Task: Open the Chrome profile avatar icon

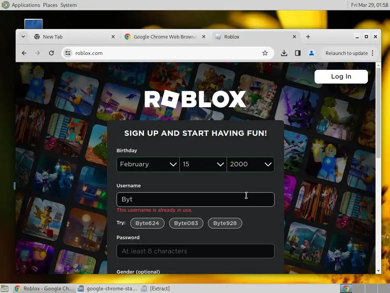Action: point(312,53)
